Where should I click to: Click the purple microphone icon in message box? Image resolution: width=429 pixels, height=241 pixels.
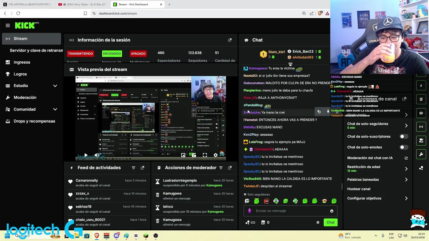point(249,211)
